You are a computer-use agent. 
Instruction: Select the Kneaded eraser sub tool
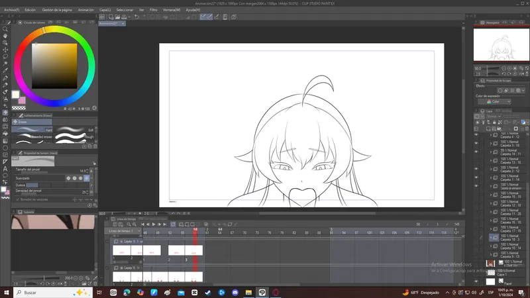point(32,136)
